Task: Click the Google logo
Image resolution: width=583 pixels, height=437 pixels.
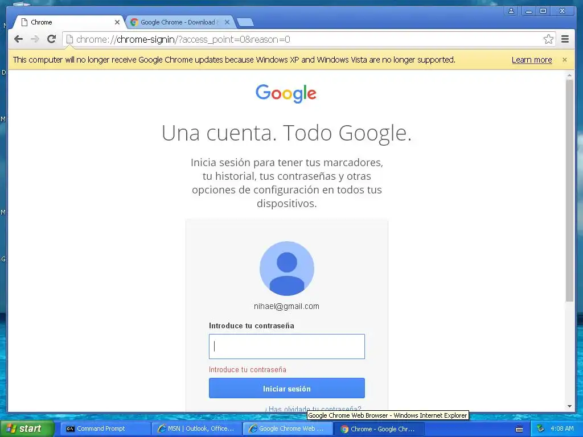Action: [x=286, y=93]
